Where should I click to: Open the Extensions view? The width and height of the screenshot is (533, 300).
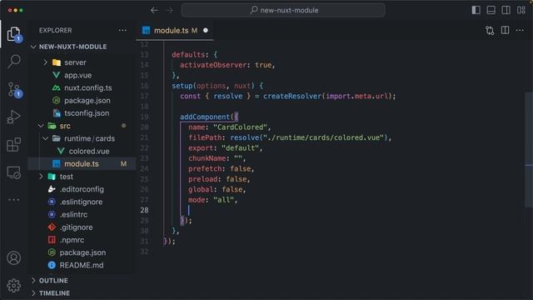[14, 144]
